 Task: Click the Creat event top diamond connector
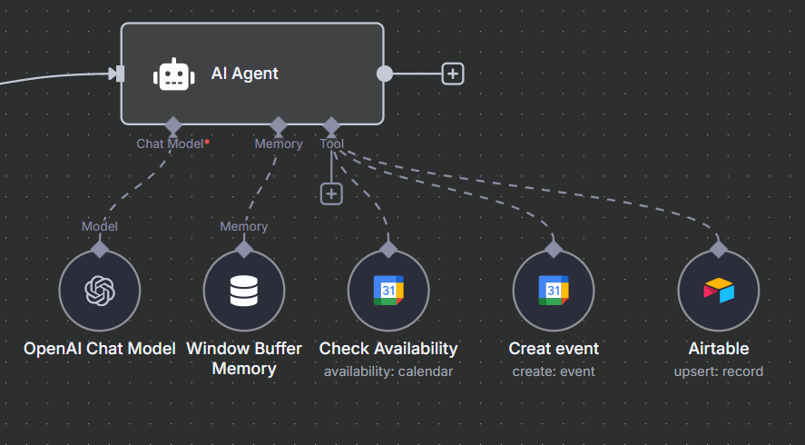[x=554, y=250]
